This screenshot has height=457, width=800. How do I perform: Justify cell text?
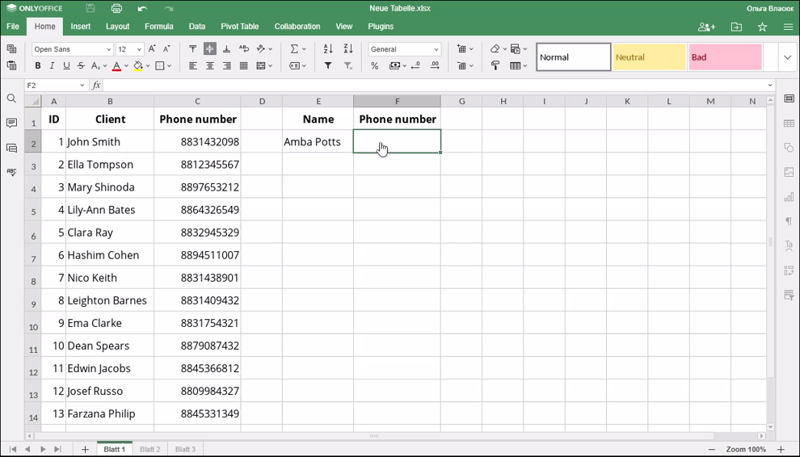pyautogui.click(x=244, y=65)
